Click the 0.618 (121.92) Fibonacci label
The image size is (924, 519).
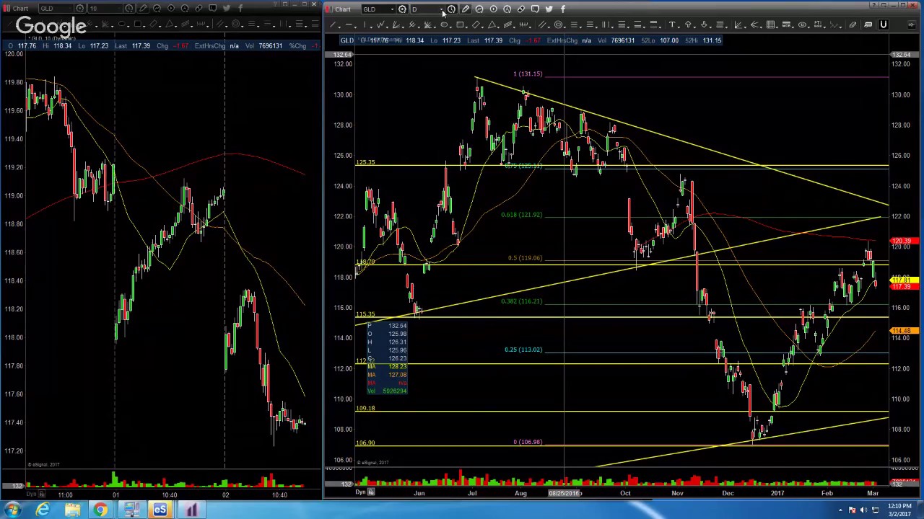pyautogui.click(x=521, y=215)
